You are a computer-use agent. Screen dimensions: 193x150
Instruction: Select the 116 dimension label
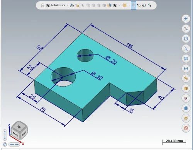pyautogui.click(x=129, y=46)
